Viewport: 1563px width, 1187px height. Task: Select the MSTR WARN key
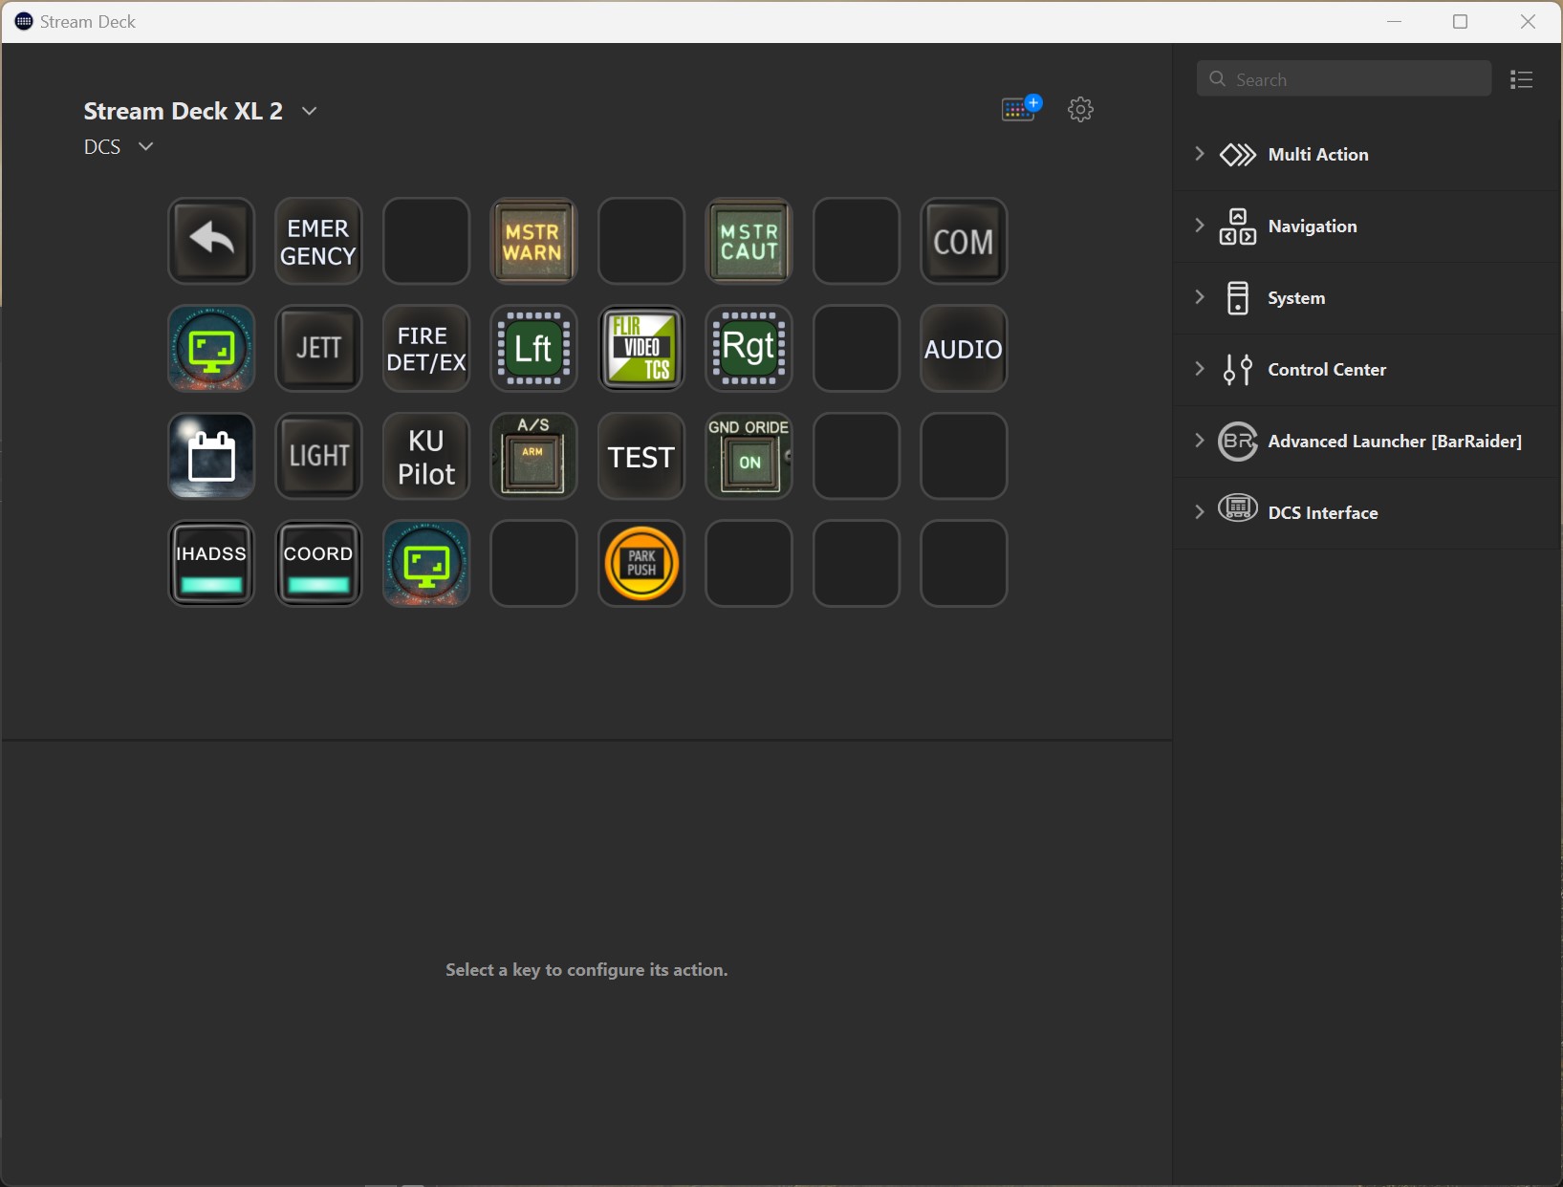click(533, 241)
